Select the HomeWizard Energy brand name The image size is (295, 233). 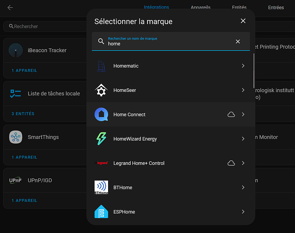pyautogui.click(x=135, y=139)
